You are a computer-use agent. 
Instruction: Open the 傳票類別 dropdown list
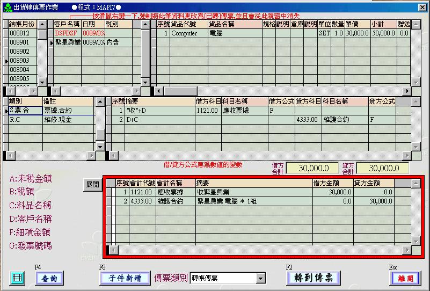[261, 278]
